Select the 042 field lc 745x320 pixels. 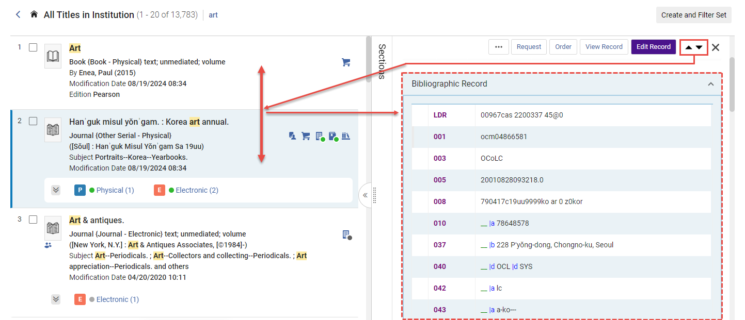pos(561,289)
